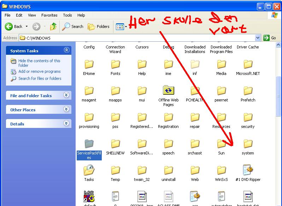Click the vertical scrollbar thumb
Image resolution: width=282 pixels, height=206 pixels.
(278, 96)
